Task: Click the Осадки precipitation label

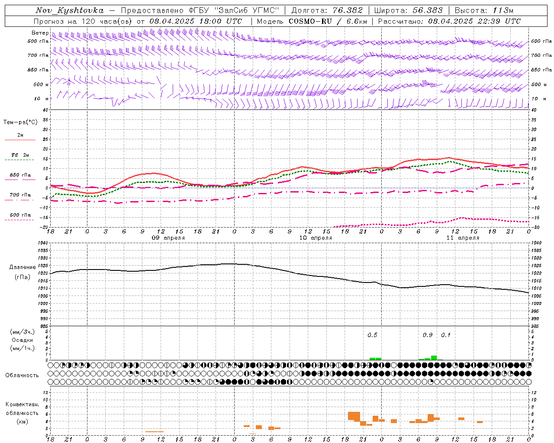Action: point(23,340)
